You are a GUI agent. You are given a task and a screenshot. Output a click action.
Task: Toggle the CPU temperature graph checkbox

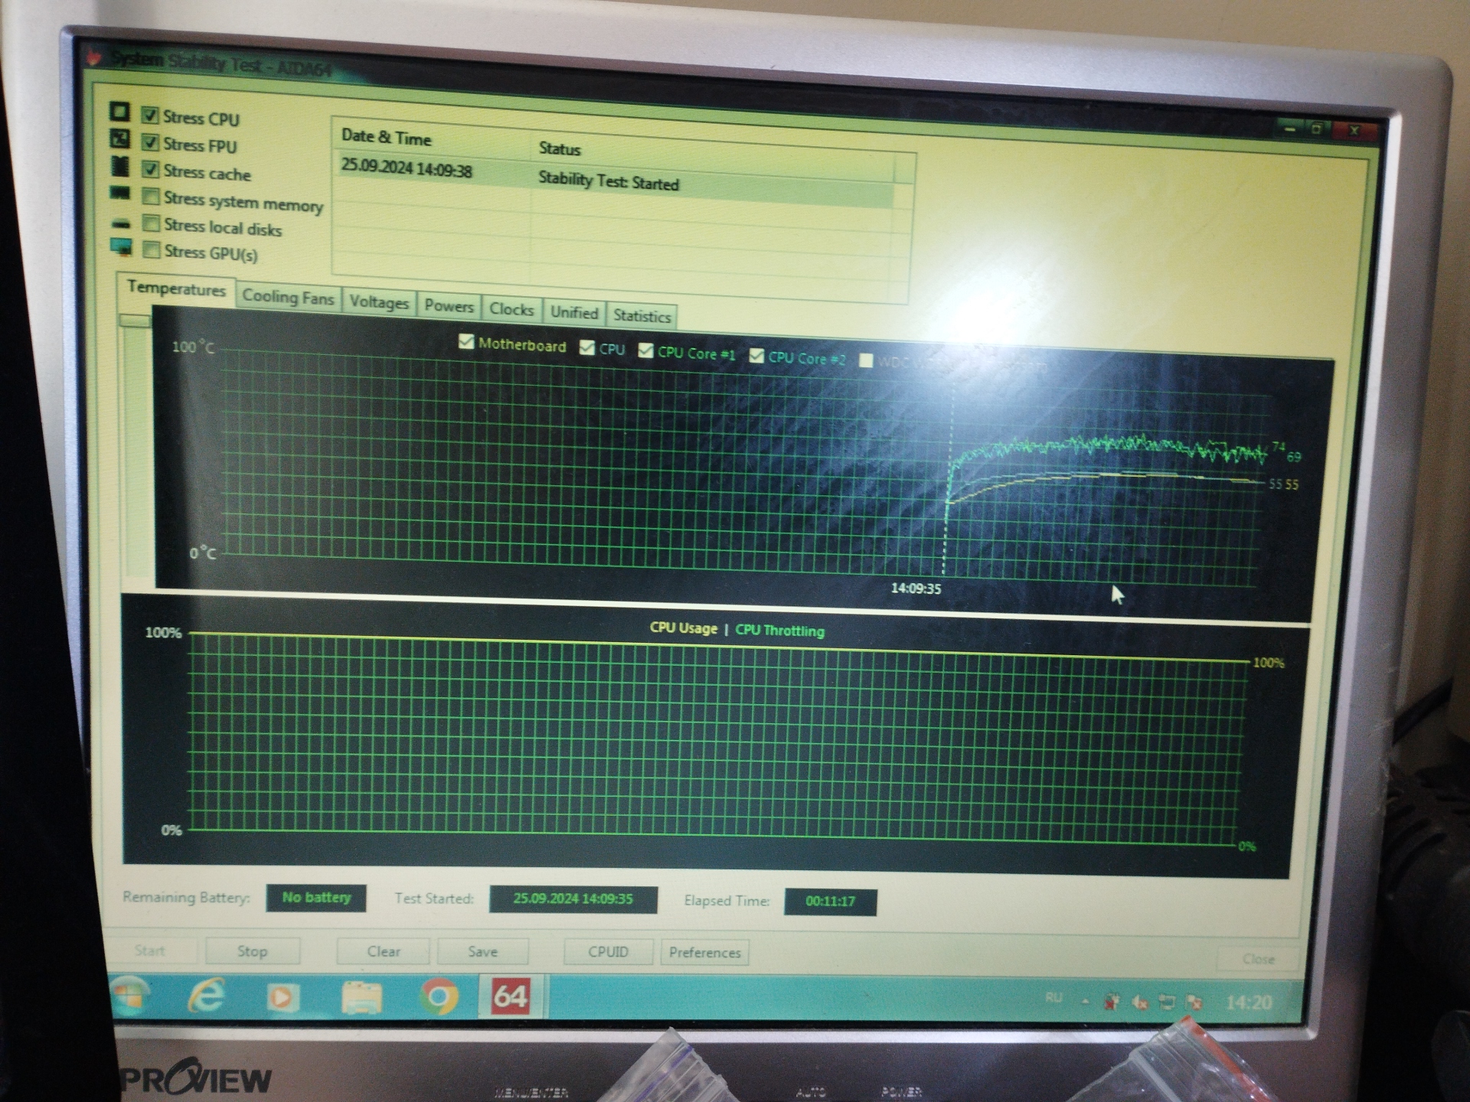tap(587, 347)
